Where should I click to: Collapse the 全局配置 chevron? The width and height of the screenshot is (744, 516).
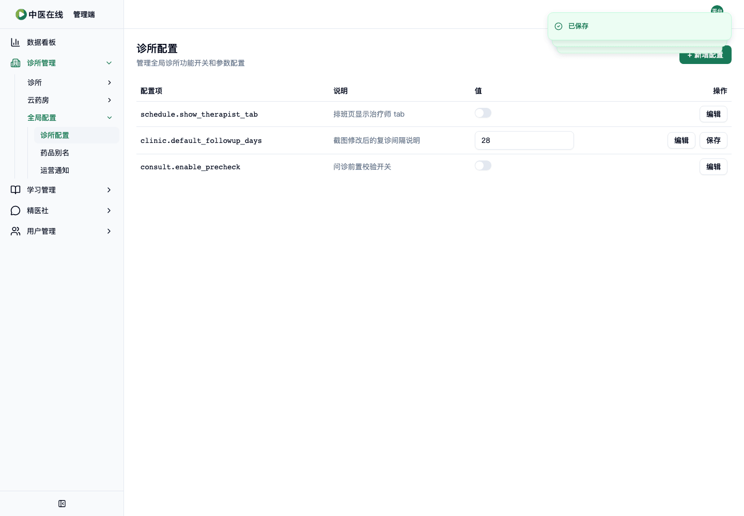[109, 118]
